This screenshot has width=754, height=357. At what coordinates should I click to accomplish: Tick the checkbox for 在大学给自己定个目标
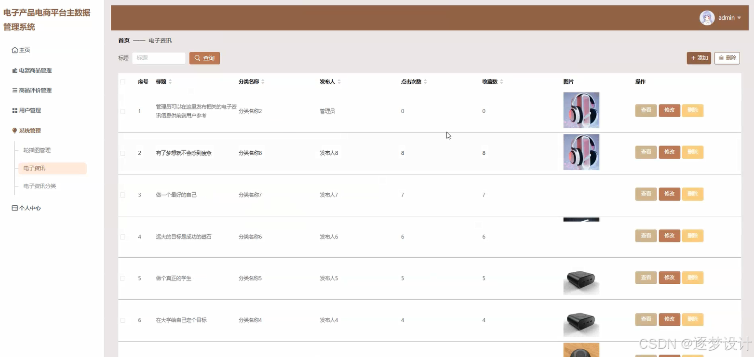tap(122, 320)
